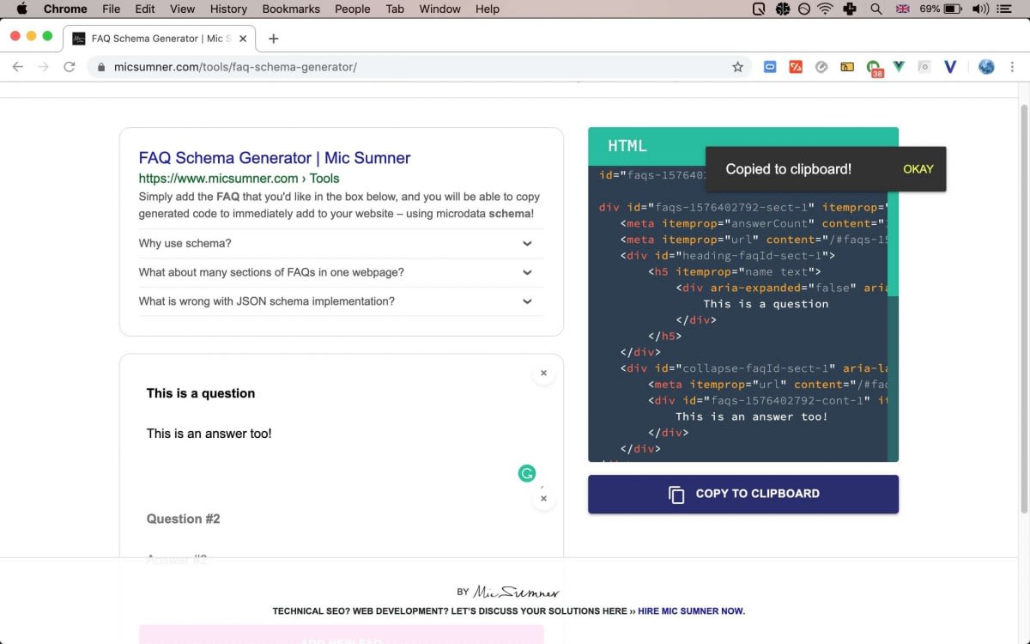Screen dimensions: 1030x644
Task: Click the blue chain-link extension icon
Action: pyautogui.click(x=770, y=67)
